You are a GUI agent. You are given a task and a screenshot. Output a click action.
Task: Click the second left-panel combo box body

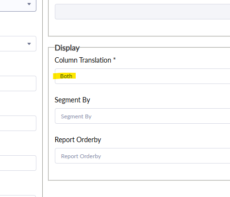18,44
